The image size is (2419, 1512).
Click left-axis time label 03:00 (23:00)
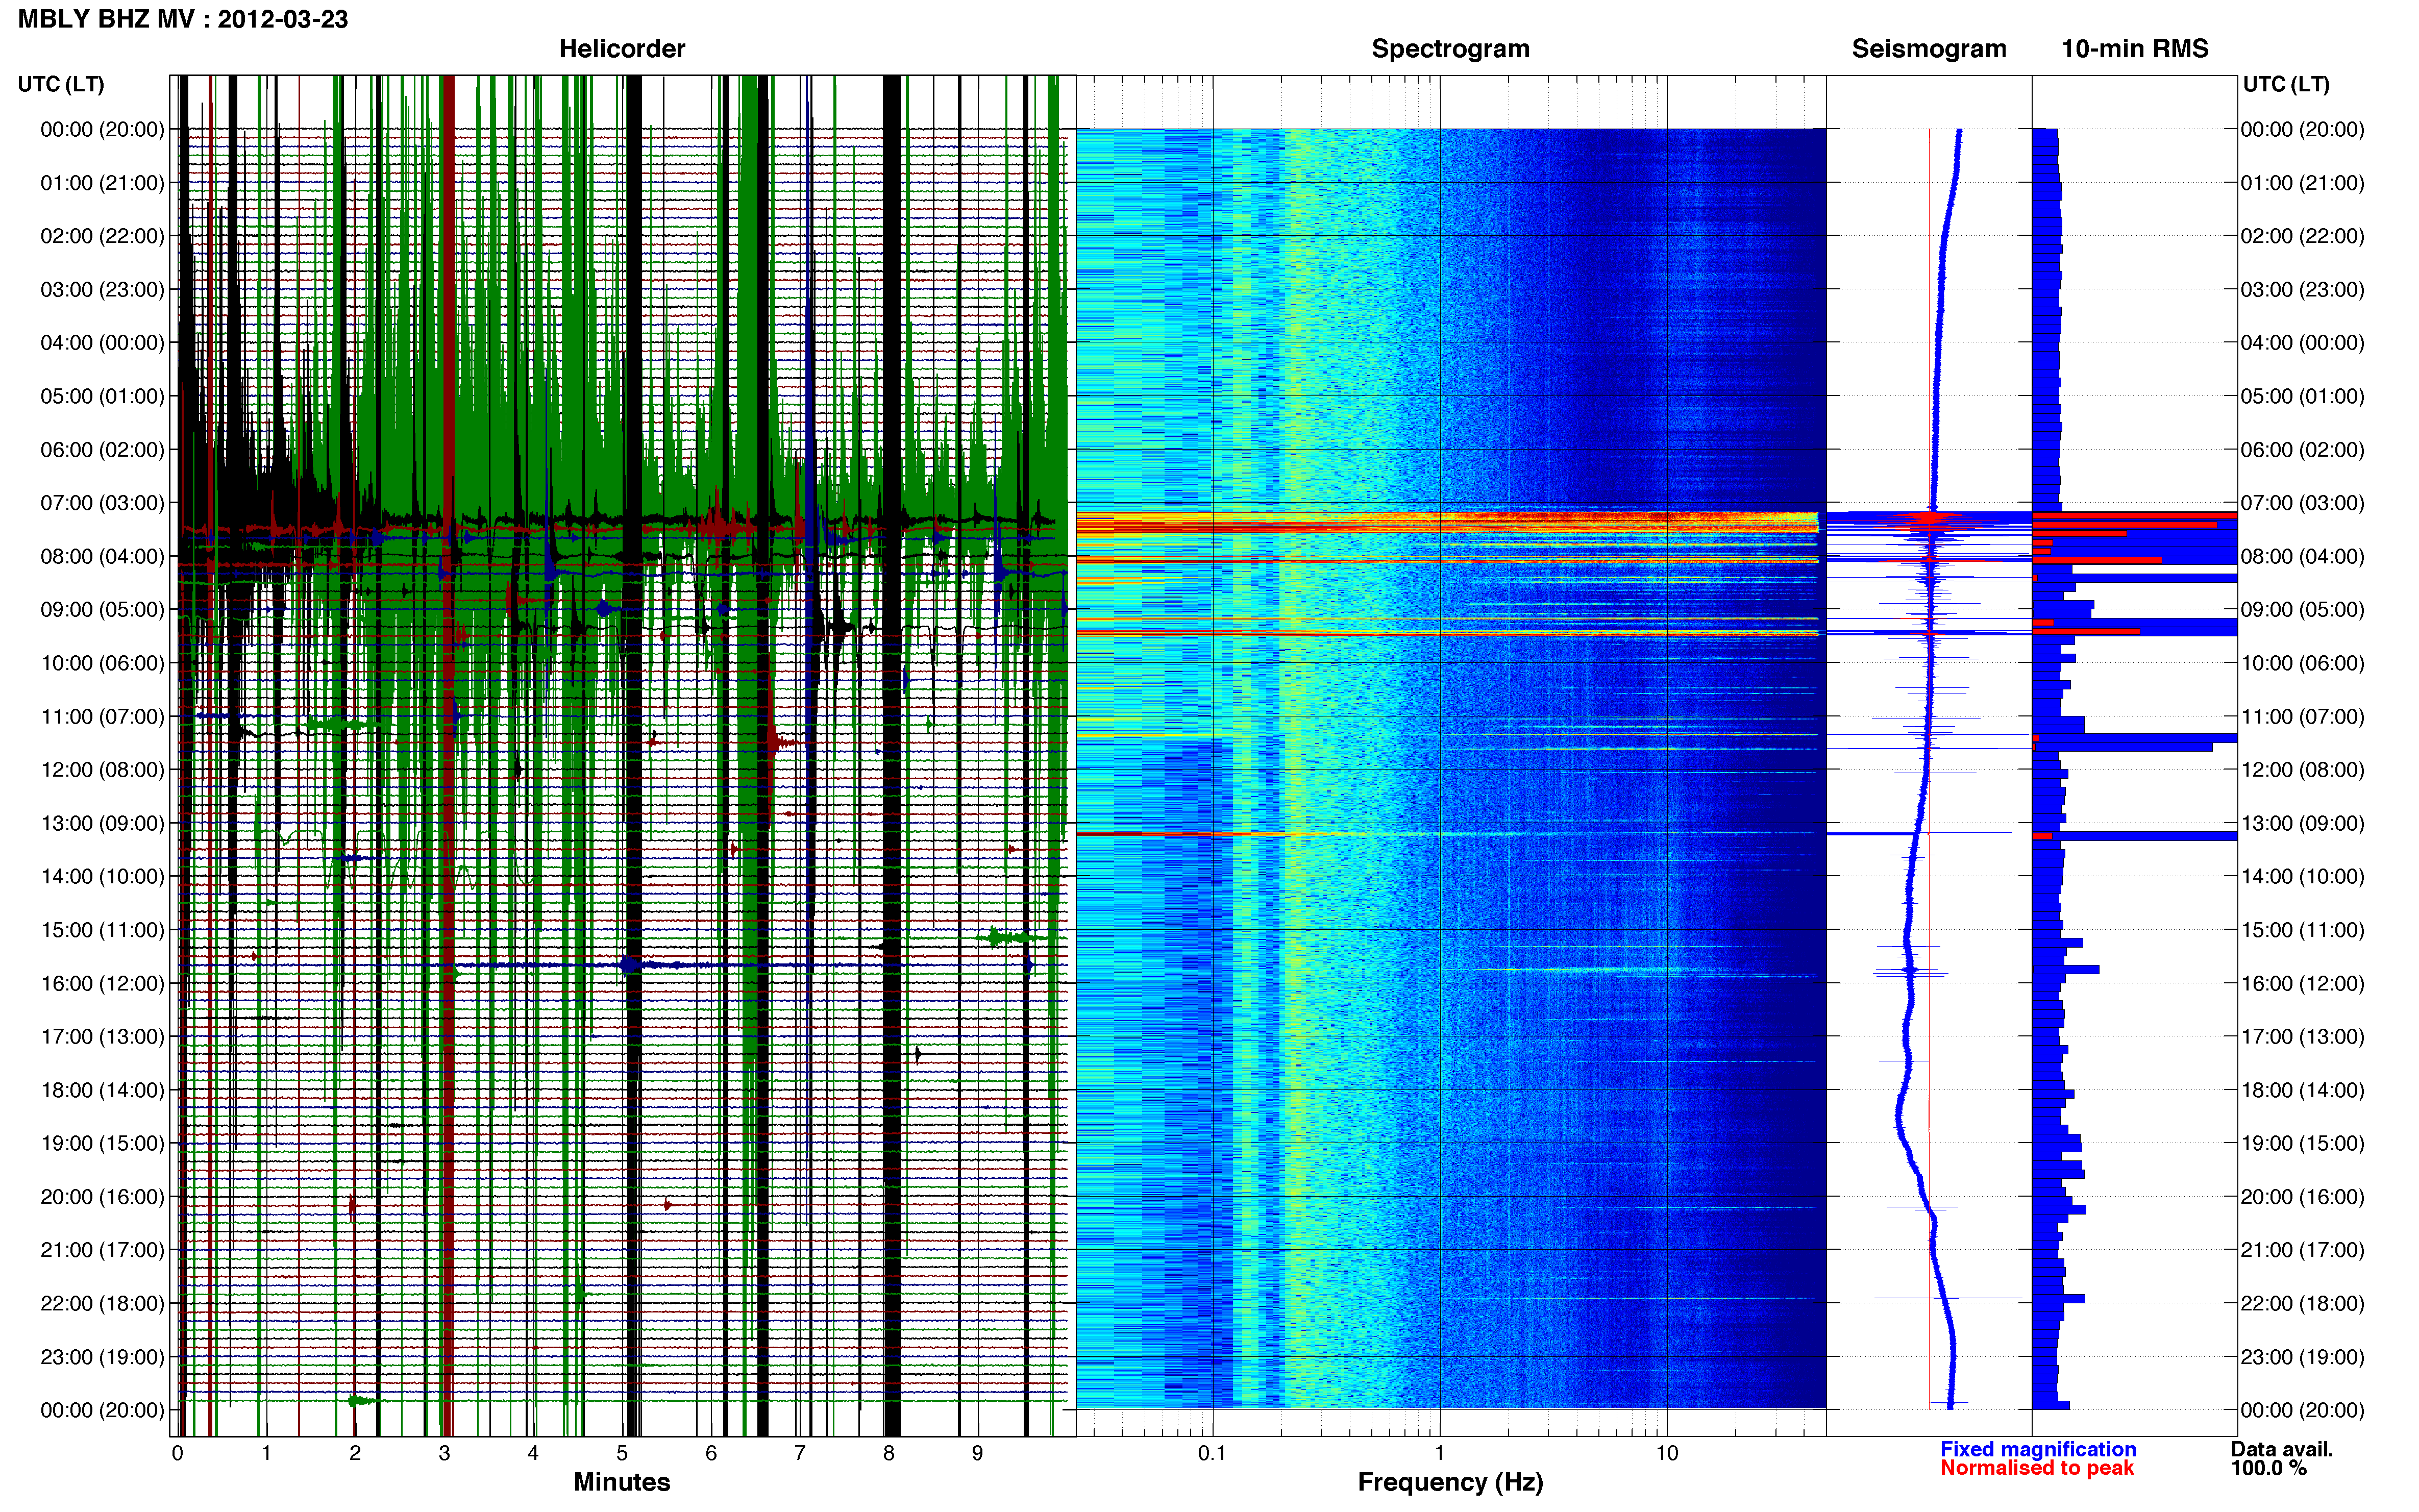[102, 290]
